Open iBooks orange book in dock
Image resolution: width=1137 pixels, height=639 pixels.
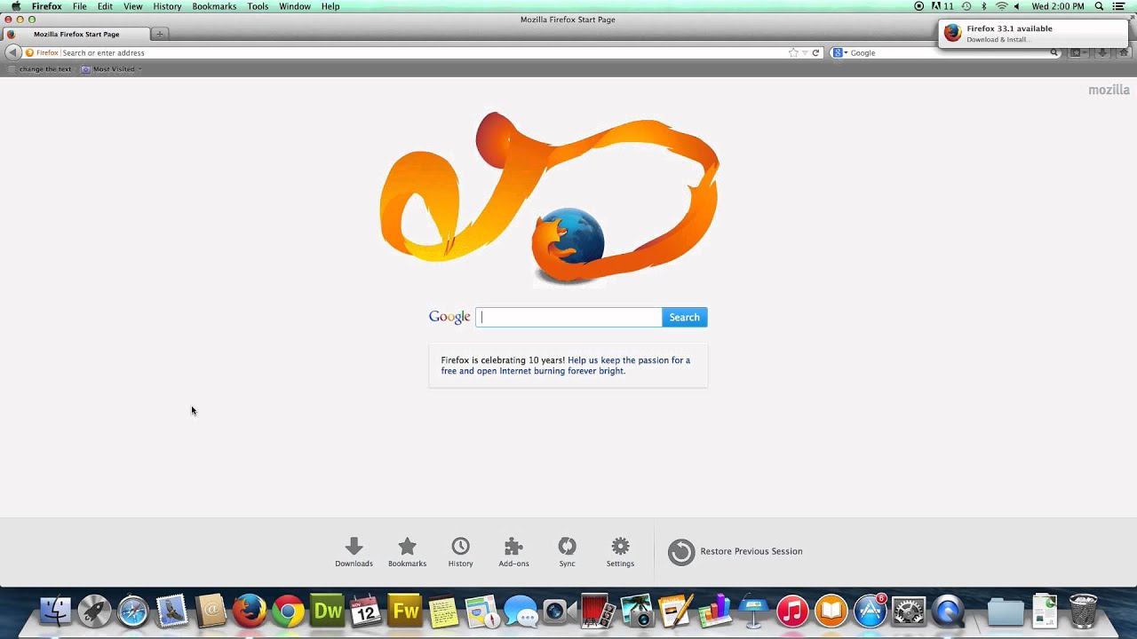pos(831,611)
